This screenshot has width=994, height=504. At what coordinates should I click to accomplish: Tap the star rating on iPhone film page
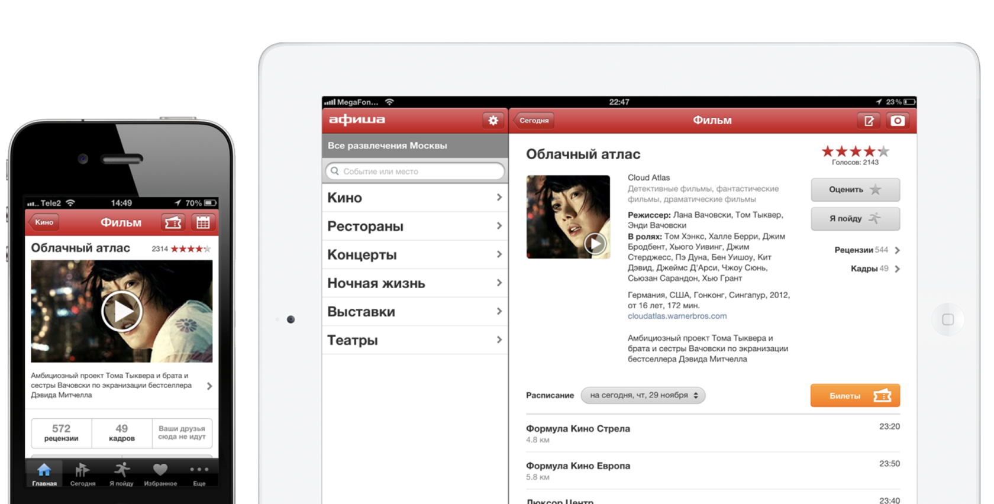click(x=191, y=249)
